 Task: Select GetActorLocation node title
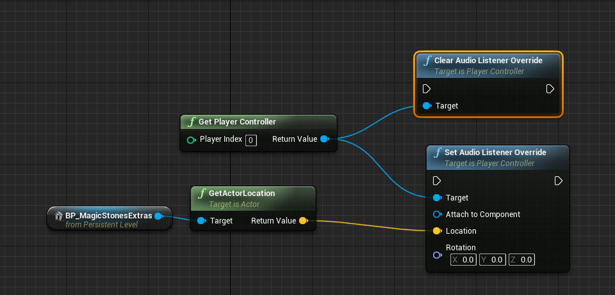pos(242,193)
